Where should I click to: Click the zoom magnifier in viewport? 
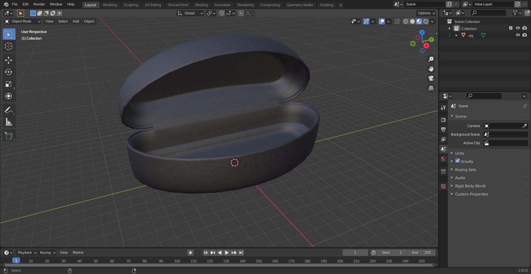(431, 59)
